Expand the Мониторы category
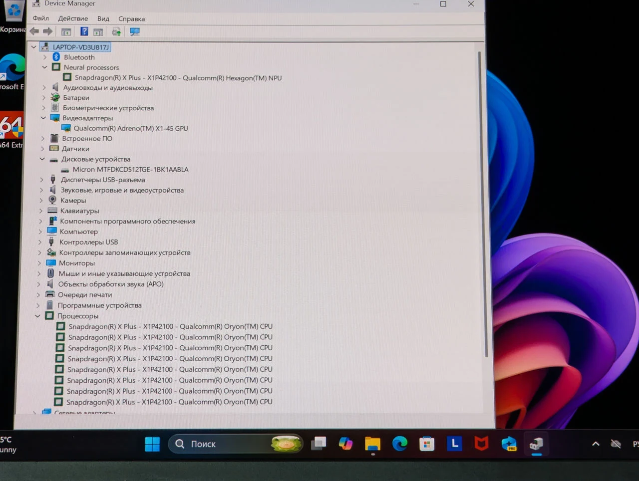The height and width of the screenshot is (481, 639). pyautogui.click(x=39, y=262)
